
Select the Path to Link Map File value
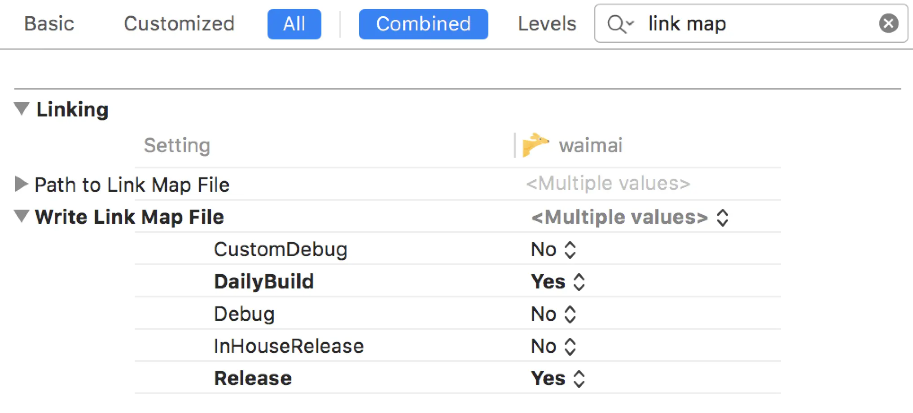608,184
